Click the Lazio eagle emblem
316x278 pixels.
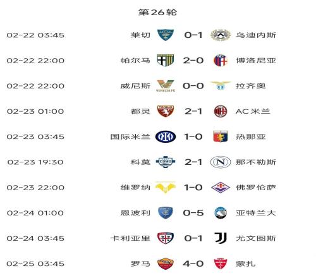(x=221, y=86)
